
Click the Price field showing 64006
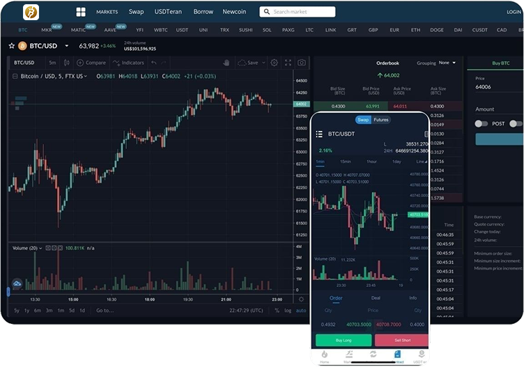499,87
